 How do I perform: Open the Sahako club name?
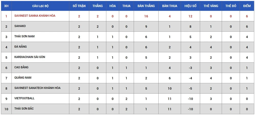point(20,26)
